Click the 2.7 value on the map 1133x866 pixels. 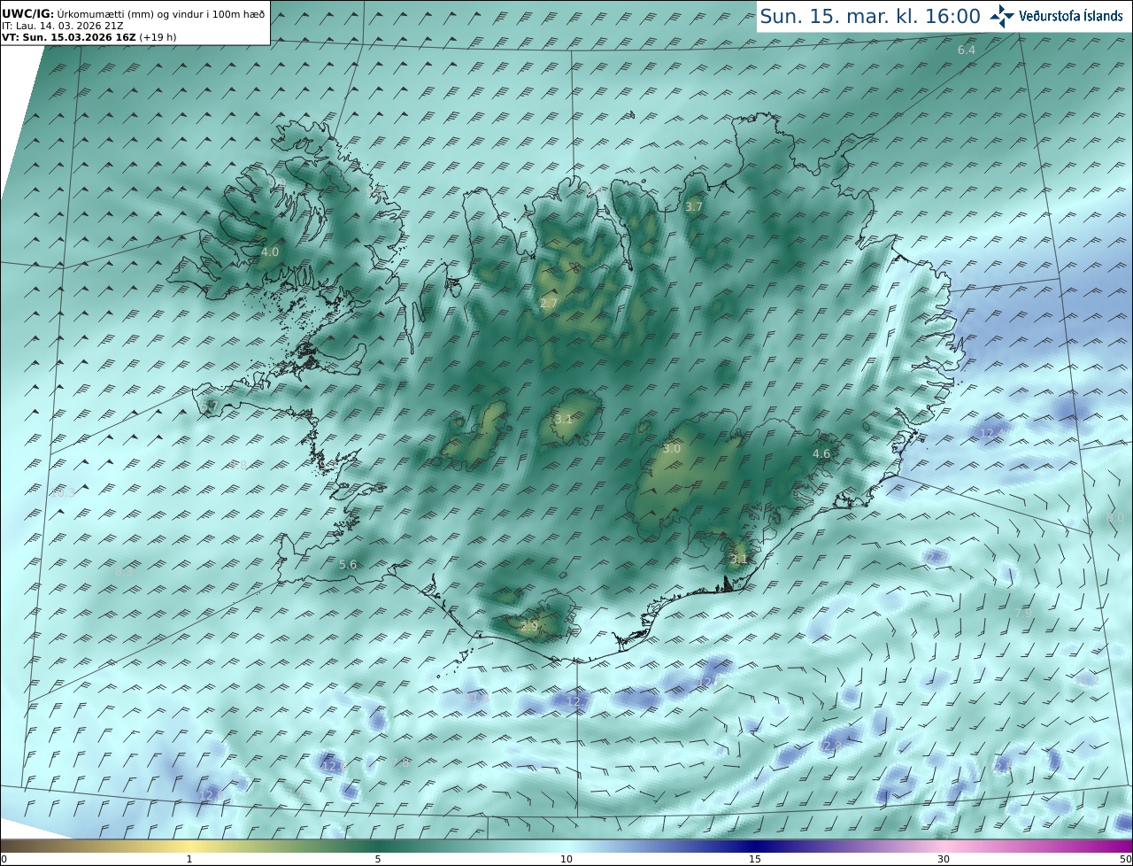[x=549, y=303]
